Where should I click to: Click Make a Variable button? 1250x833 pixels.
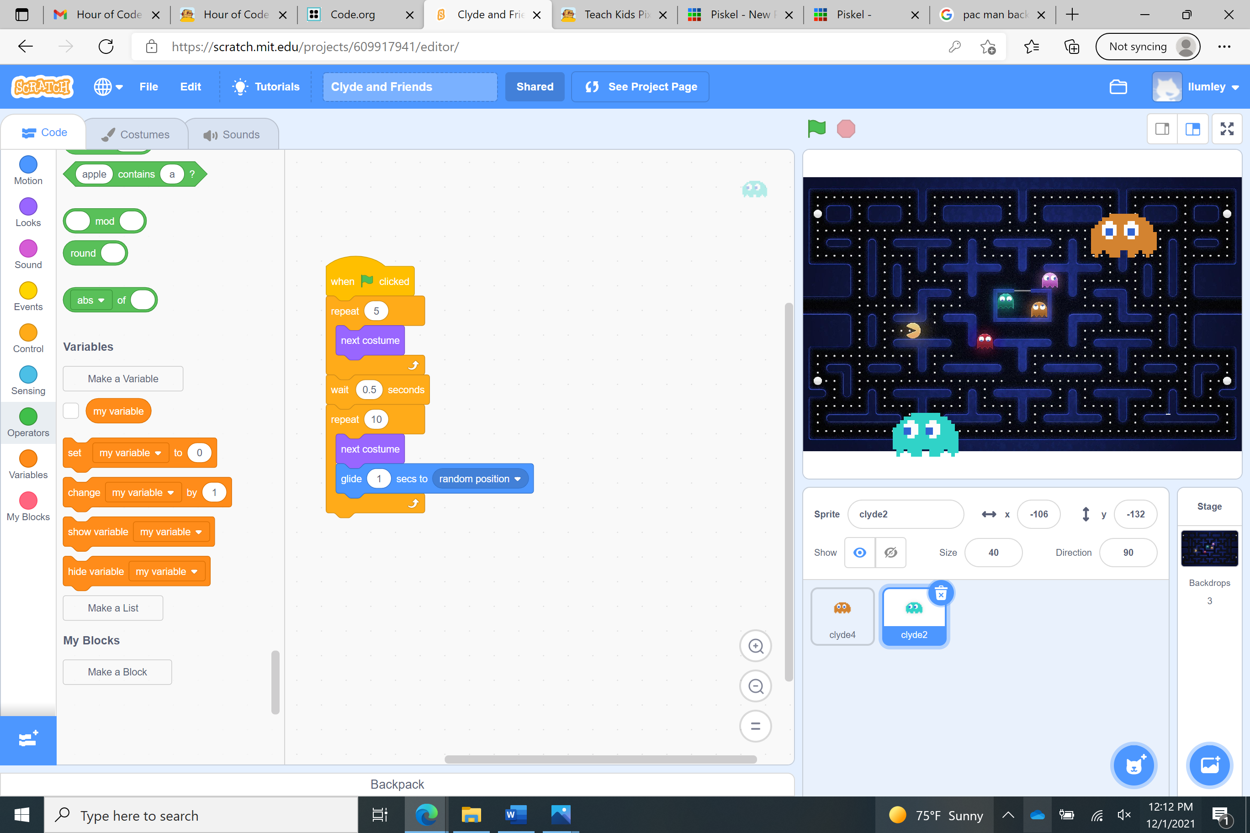click(x=123, y=379)
